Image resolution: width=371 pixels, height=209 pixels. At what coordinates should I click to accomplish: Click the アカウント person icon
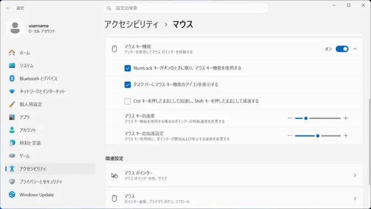click(x=12, y=130)
